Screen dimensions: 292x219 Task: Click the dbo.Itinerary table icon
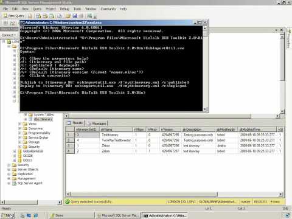coord(30,119)
